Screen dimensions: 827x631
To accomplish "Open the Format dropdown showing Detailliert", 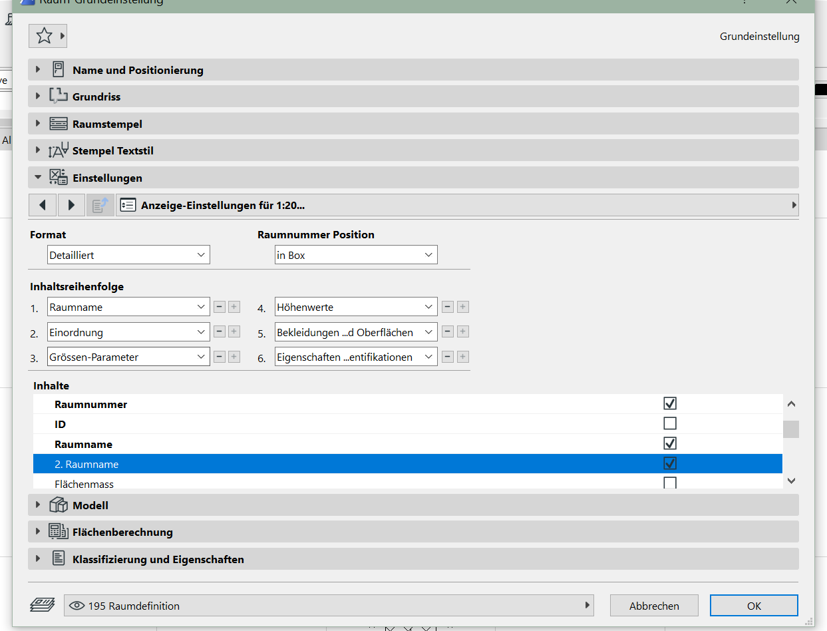I will (x=128, y=255).
